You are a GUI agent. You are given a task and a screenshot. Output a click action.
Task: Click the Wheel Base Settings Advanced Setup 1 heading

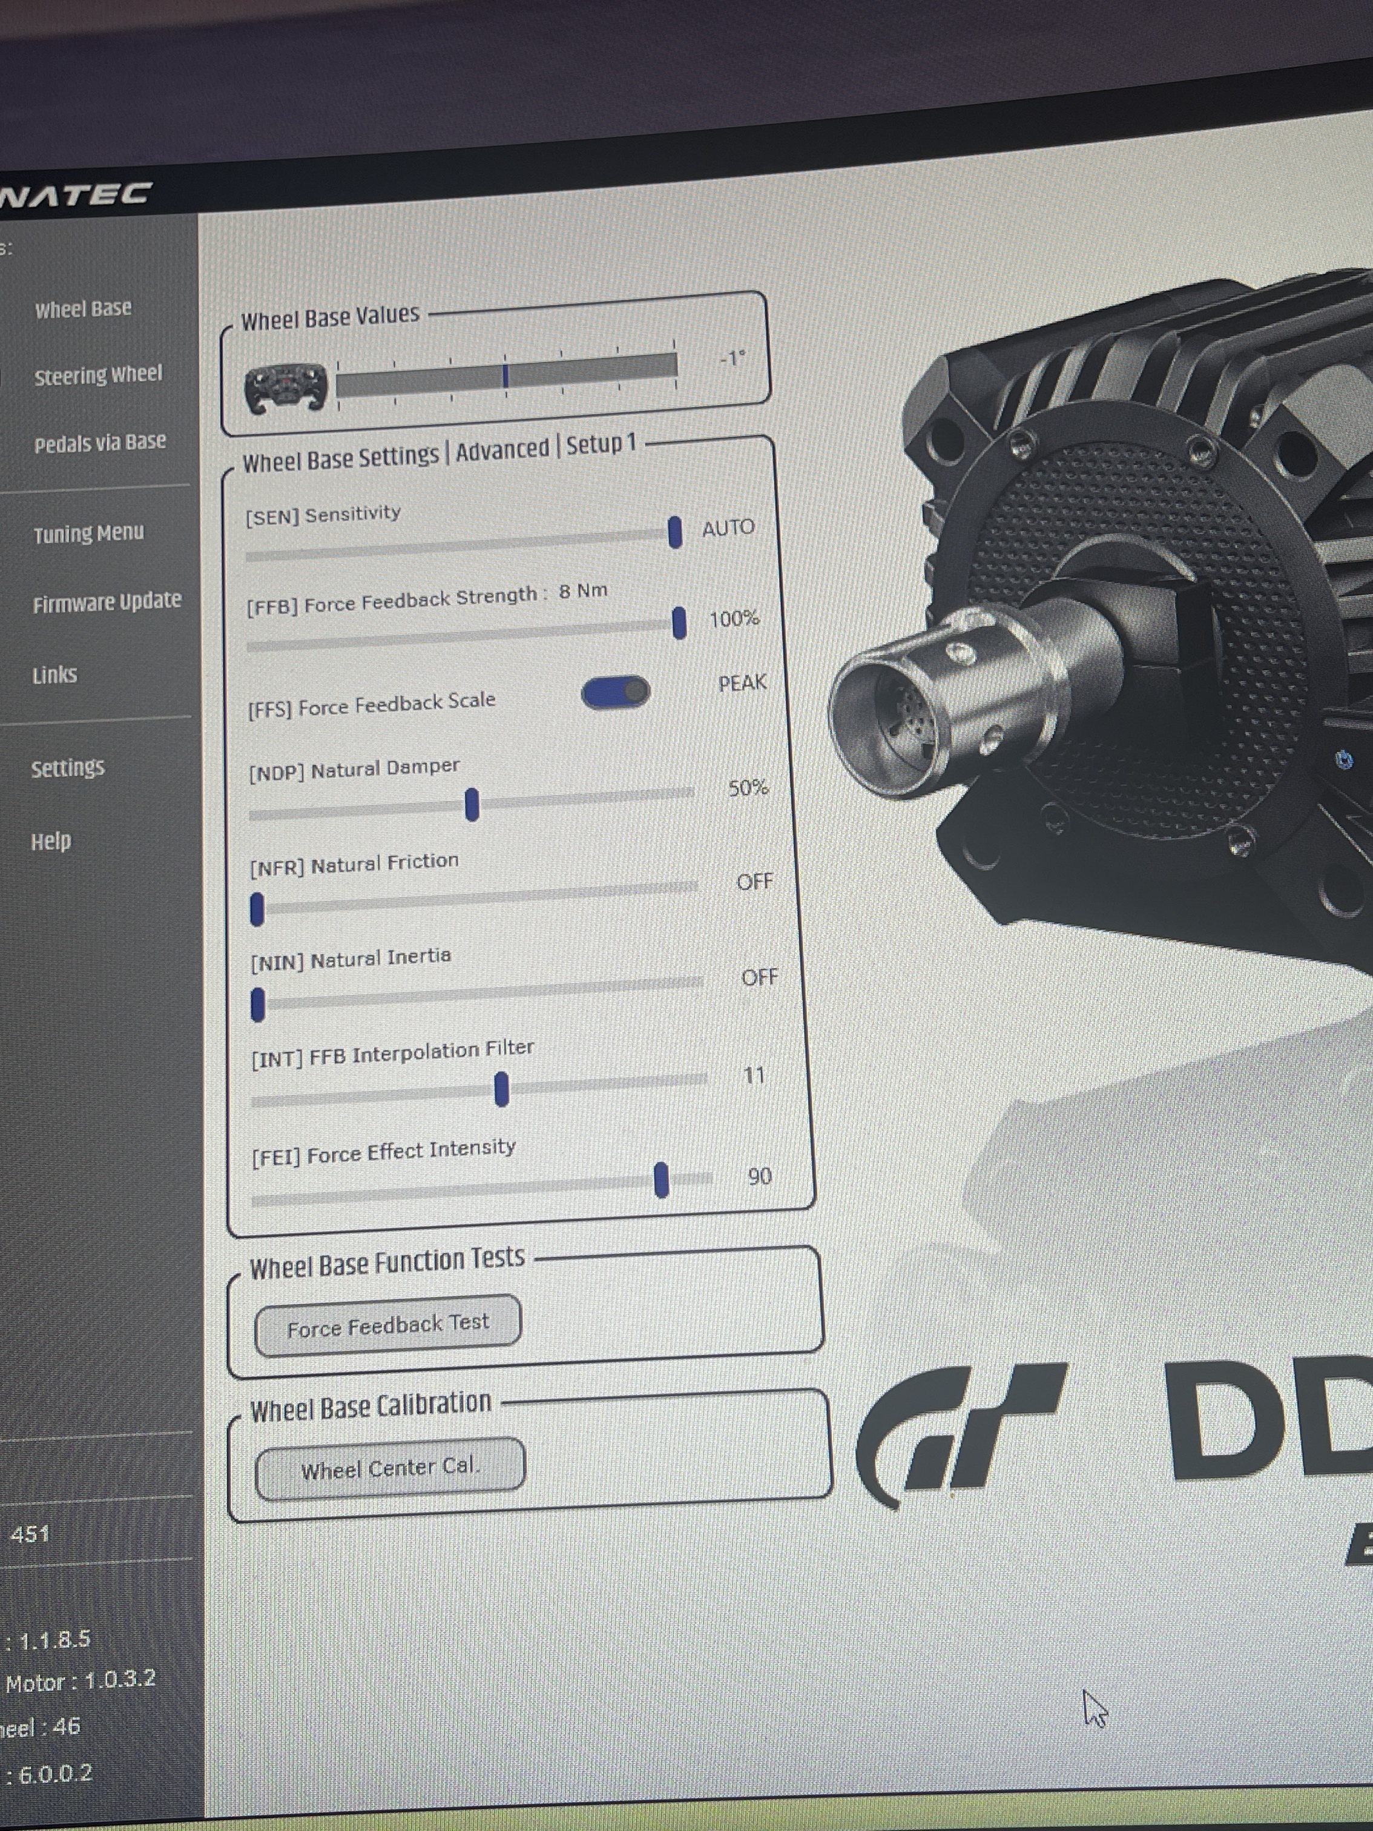pos(439,453)
